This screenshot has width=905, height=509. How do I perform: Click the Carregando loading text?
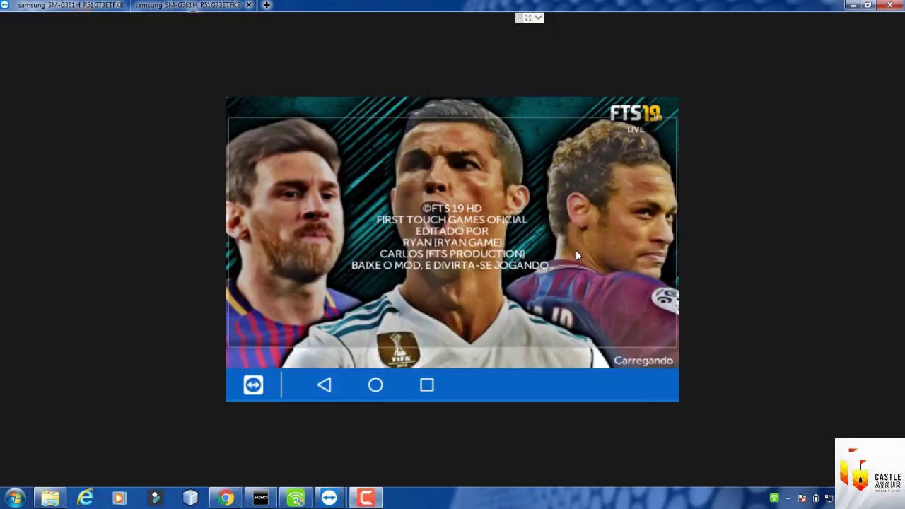[x=643, y=361]
